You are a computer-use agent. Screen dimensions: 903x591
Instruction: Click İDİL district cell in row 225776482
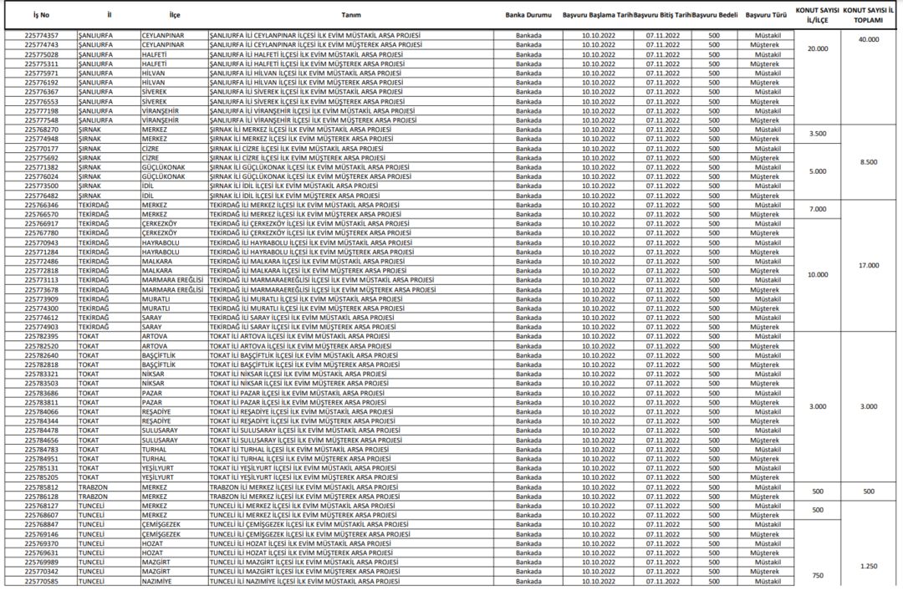pos(148,196)
